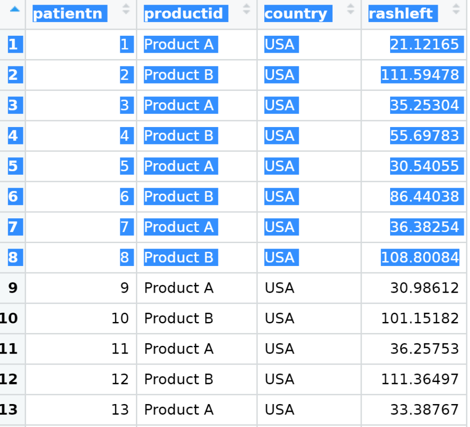Viewport: 470px width, 427px height.
Task: Click the USA cell in row 10
Action: coord(279,318)
